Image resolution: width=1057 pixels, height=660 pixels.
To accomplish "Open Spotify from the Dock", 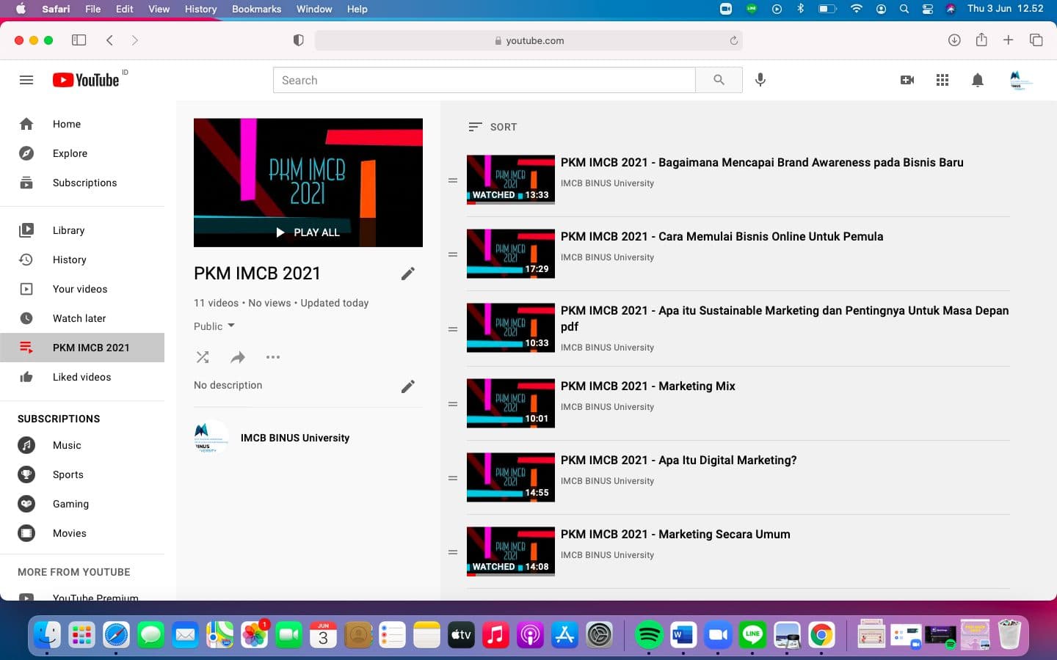I will pyautogui.click(x=649, y=634).
